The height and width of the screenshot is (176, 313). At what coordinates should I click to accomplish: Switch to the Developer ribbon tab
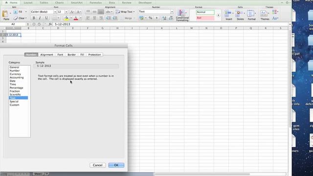click(145, 2)
